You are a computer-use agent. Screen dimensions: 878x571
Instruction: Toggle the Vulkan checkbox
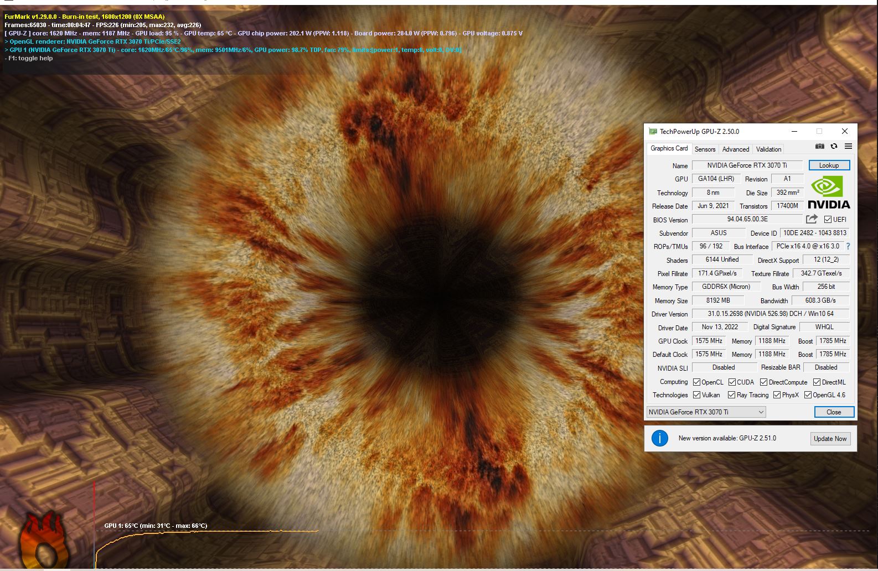696,395
